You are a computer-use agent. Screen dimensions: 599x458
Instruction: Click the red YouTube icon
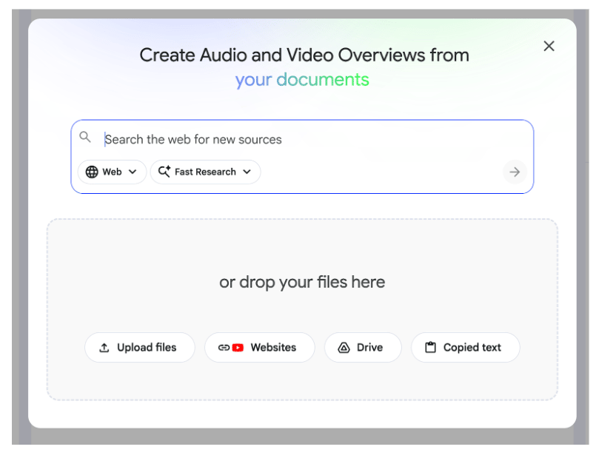pyautogui.click(x=238, y=348)
